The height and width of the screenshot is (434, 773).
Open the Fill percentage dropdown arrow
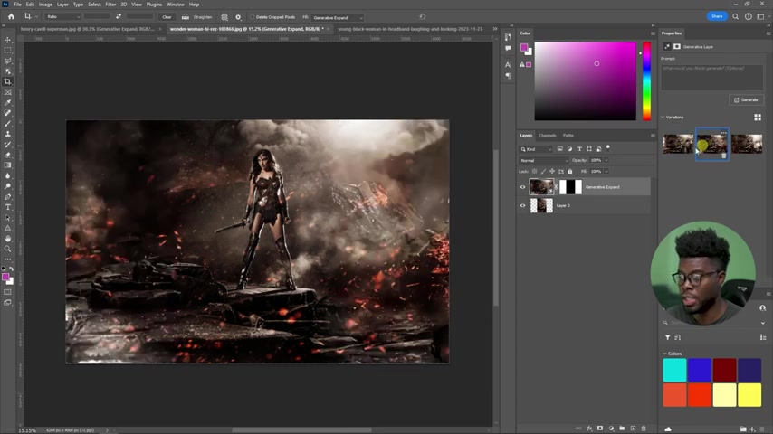tap(606, 172)
